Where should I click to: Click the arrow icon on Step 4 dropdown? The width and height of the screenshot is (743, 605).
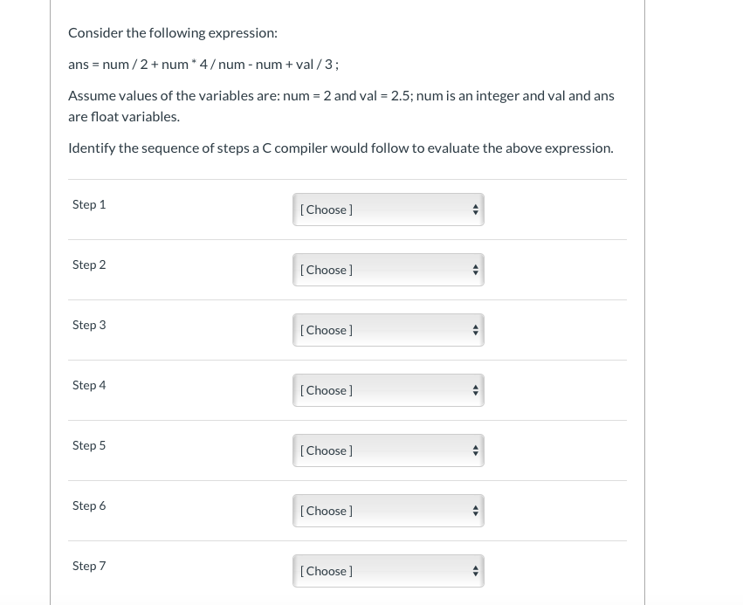click(475, 390)
